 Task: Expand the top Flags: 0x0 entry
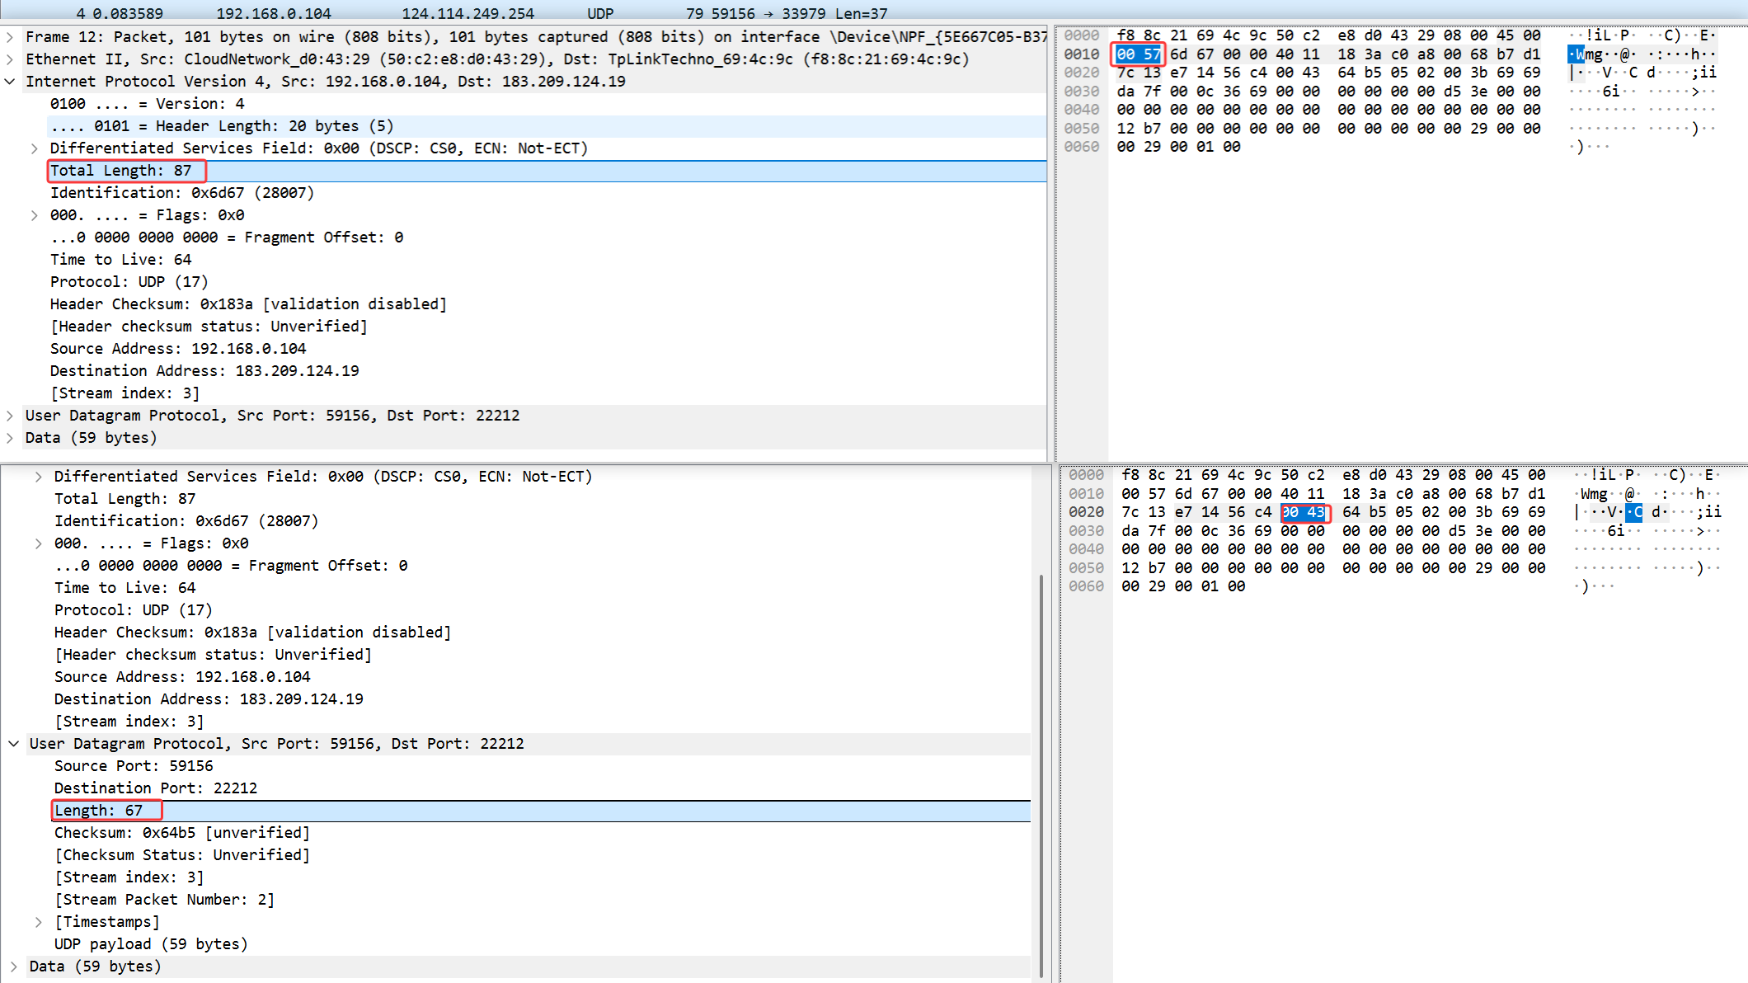tap(35, 215)
